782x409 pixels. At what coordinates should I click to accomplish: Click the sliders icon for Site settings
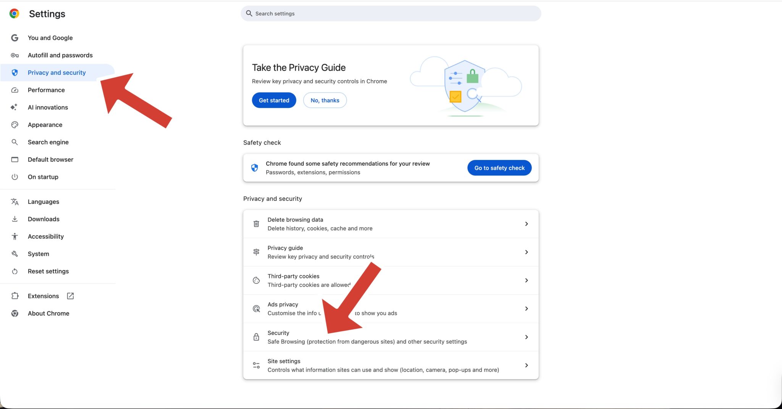point(256,365)
